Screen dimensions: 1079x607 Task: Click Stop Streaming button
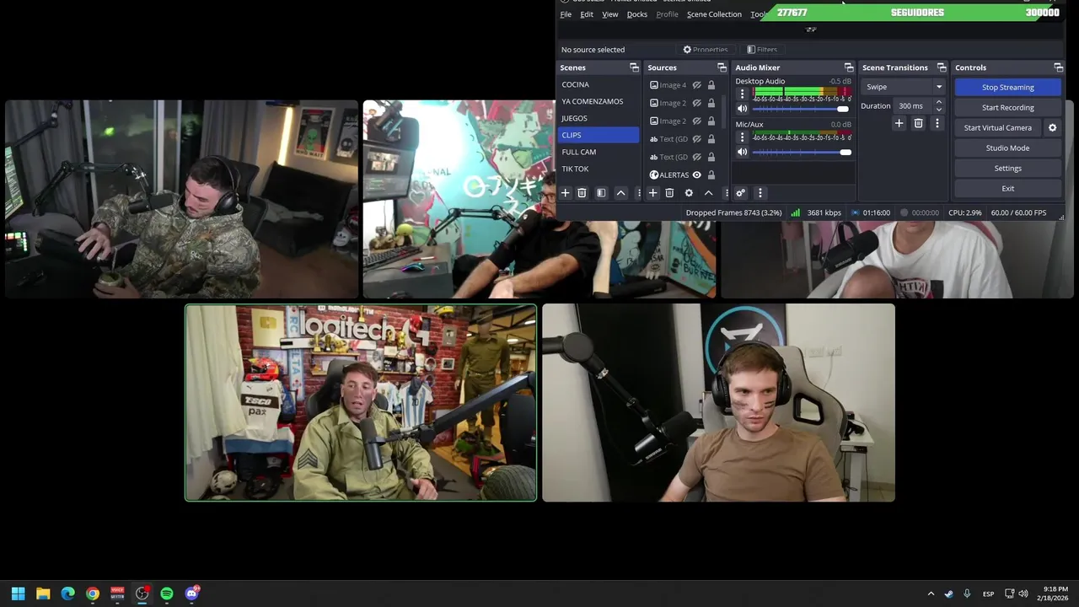1007,87
